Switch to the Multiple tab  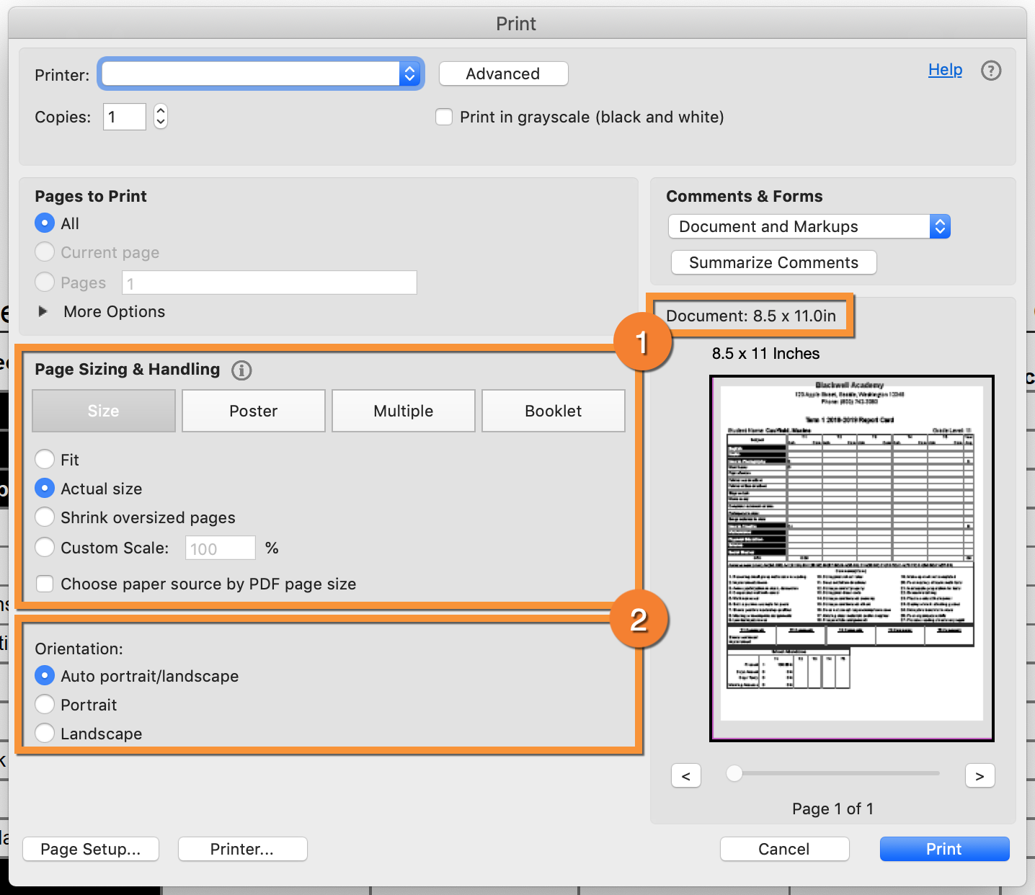tap(403, 411)
